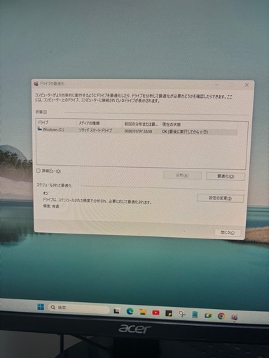Open the Snipping Tool taskbar icon

[181, 314]
